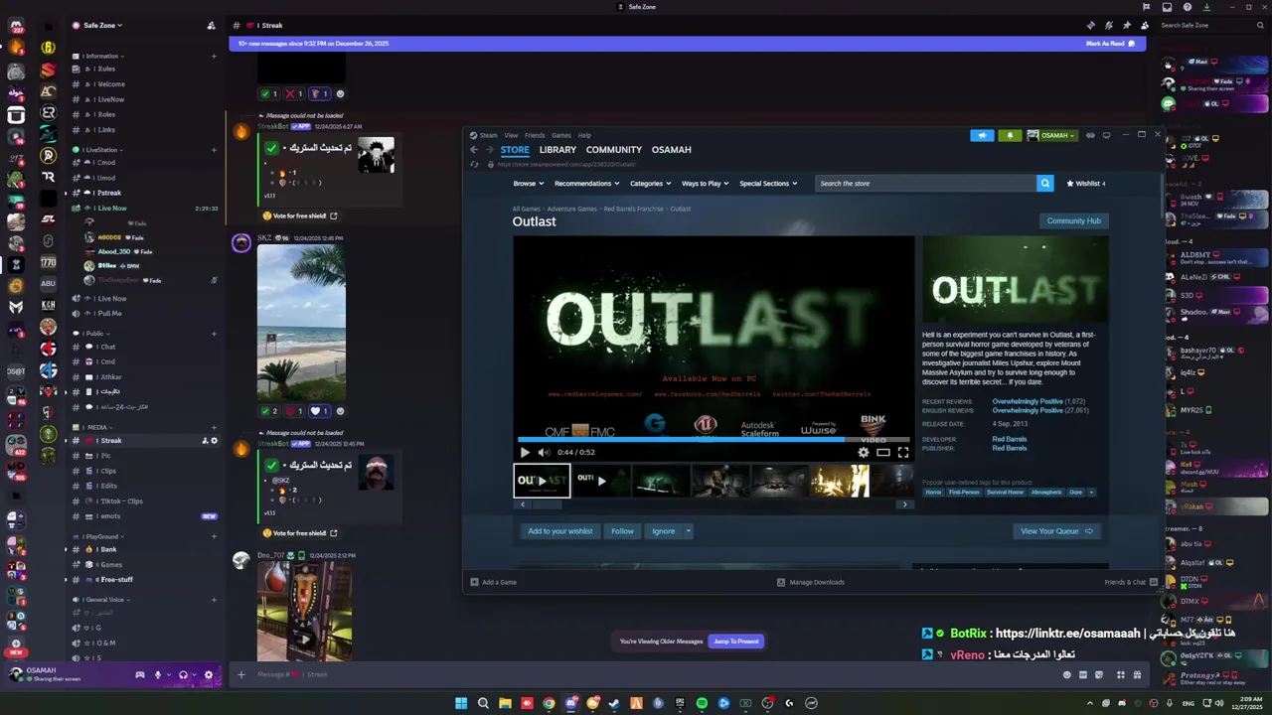The width and height of the screenshot is (1272, 715).
Task: Open the Discord Inbox icon
Action: [x=1167, y=7]
